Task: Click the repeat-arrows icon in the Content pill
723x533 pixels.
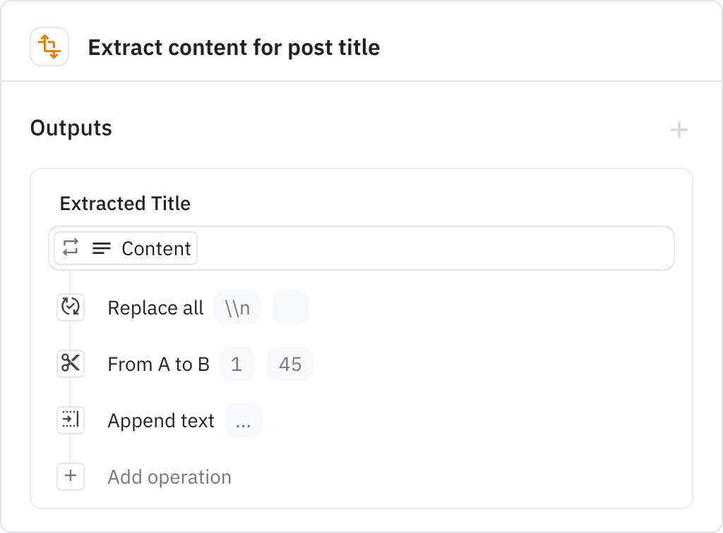Action: (x=71, y=248)
